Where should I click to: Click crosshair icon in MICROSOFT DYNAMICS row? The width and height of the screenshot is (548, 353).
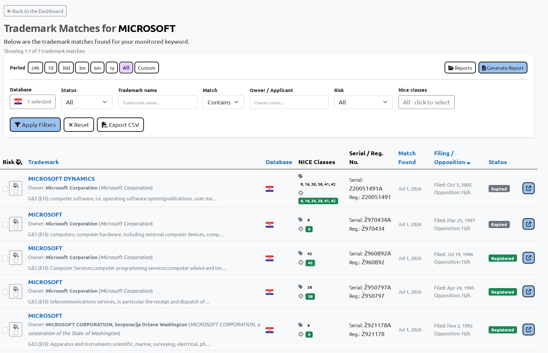[301, 193]
